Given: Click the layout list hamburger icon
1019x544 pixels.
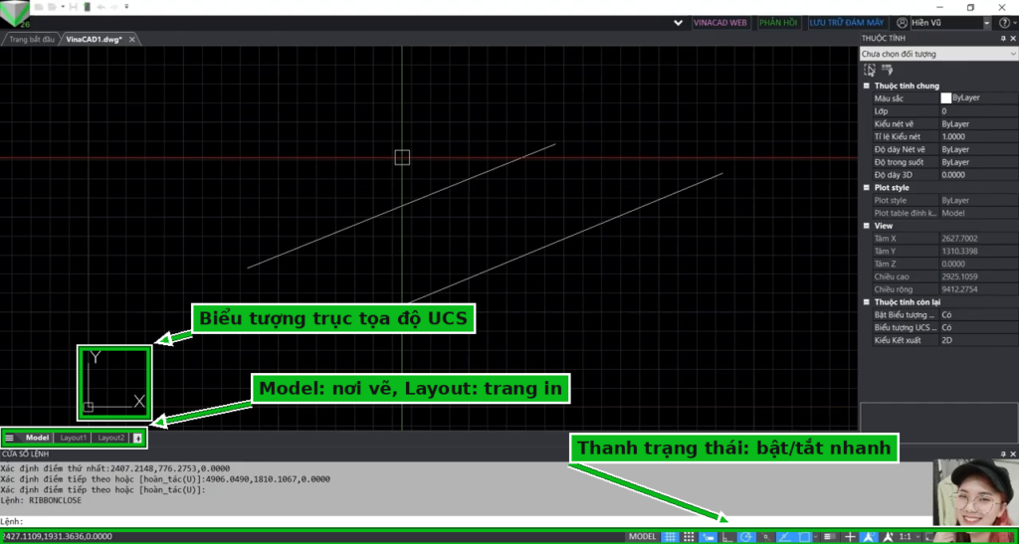Looking at the screenshot, I should [x=10, y=439].
